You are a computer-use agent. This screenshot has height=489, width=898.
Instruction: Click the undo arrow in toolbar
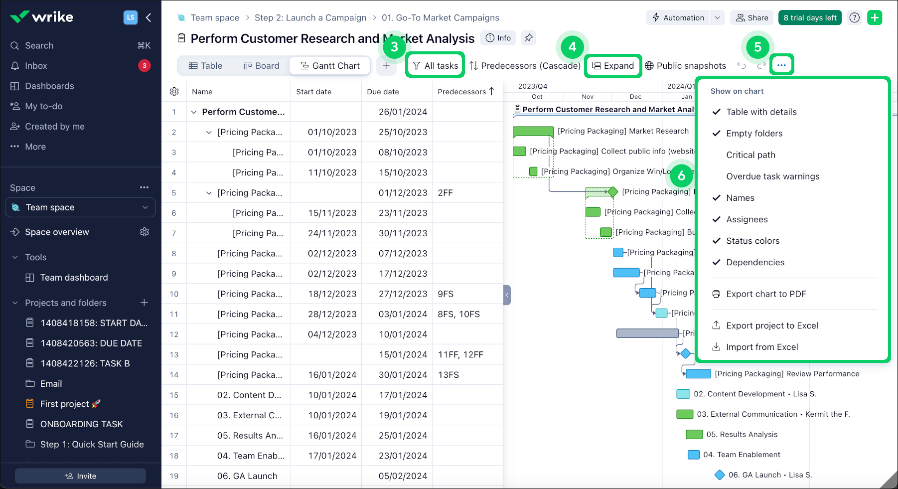742,66
